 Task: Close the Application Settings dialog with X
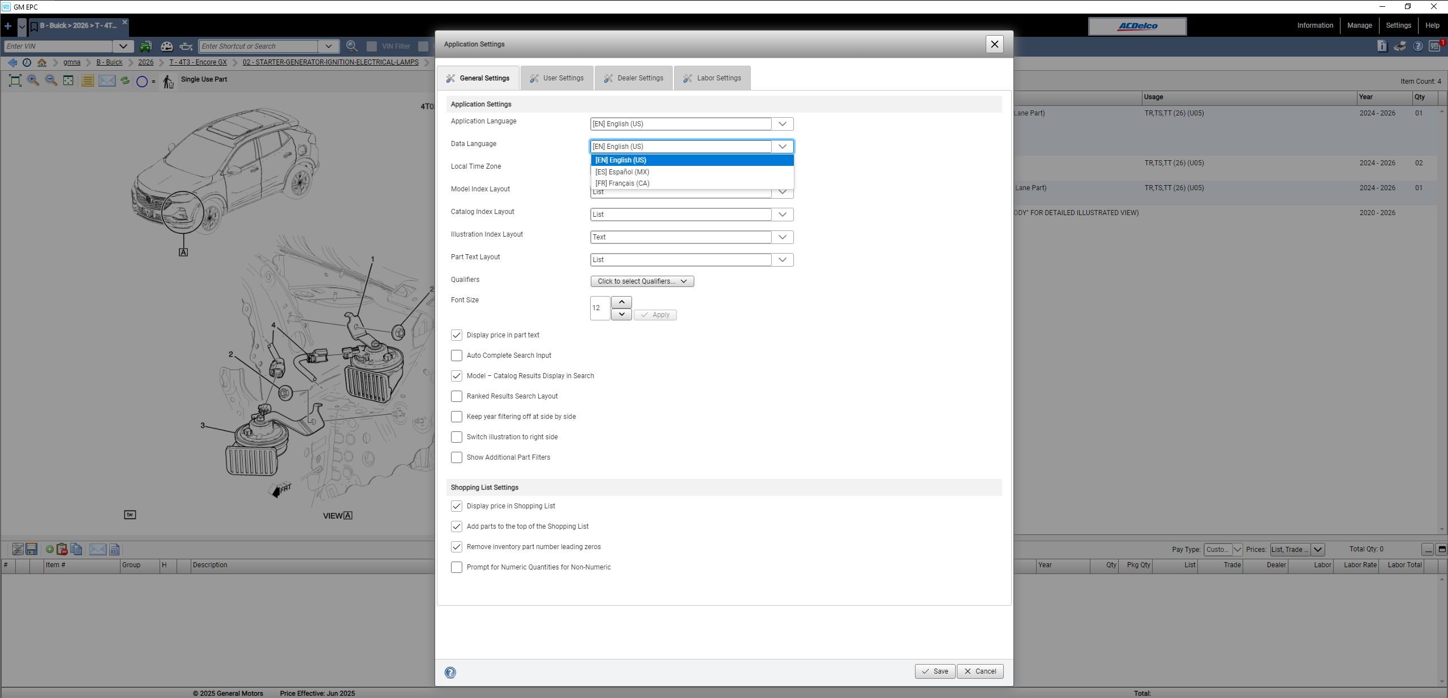pyautogui.click(x=994, y=44)
